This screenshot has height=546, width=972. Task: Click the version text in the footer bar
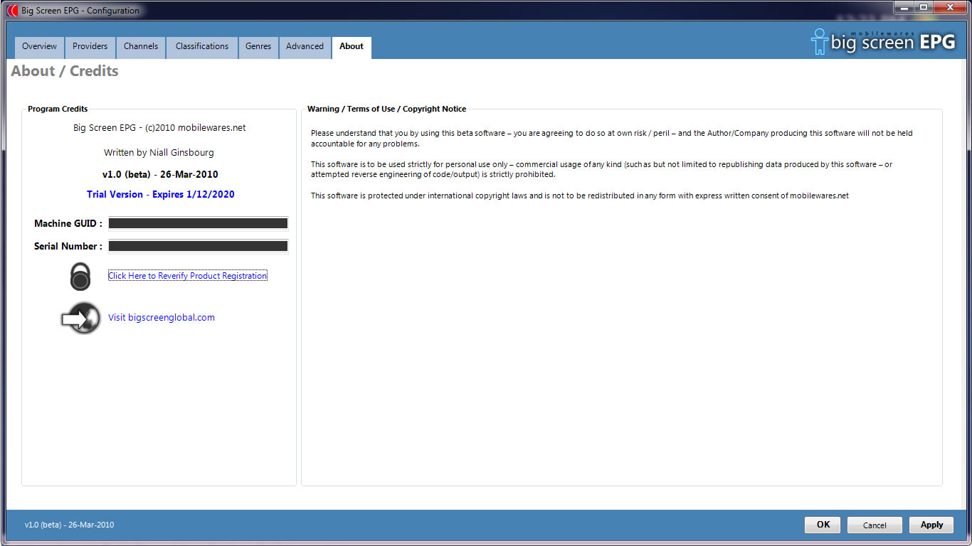point(69,525)
